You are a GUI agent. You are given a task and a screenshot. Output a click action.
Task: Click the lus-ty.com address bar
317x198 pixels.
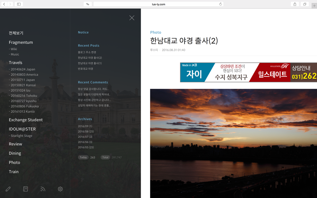(x=158, y=4)
